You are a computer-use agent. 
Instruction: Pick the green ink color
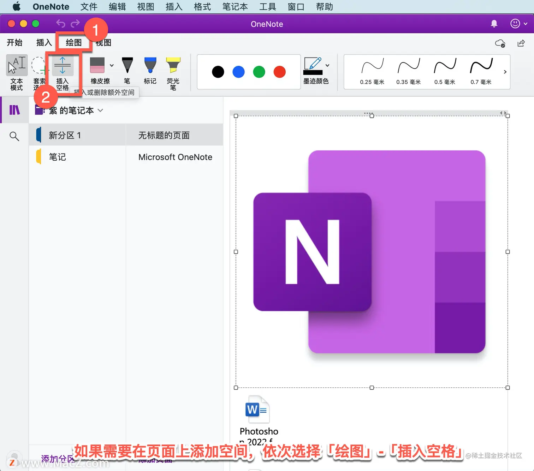coord(259,72)
